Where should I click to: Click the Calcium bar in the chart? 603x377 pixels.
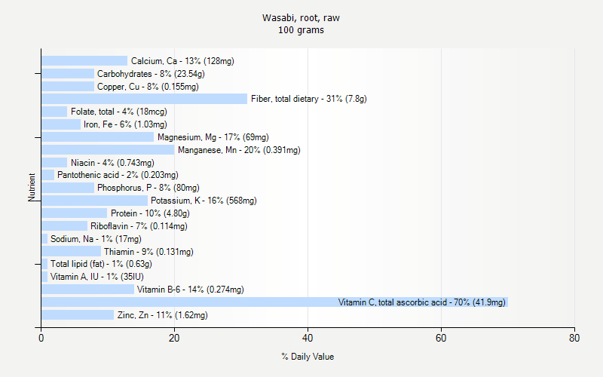[x=84, y=61]
